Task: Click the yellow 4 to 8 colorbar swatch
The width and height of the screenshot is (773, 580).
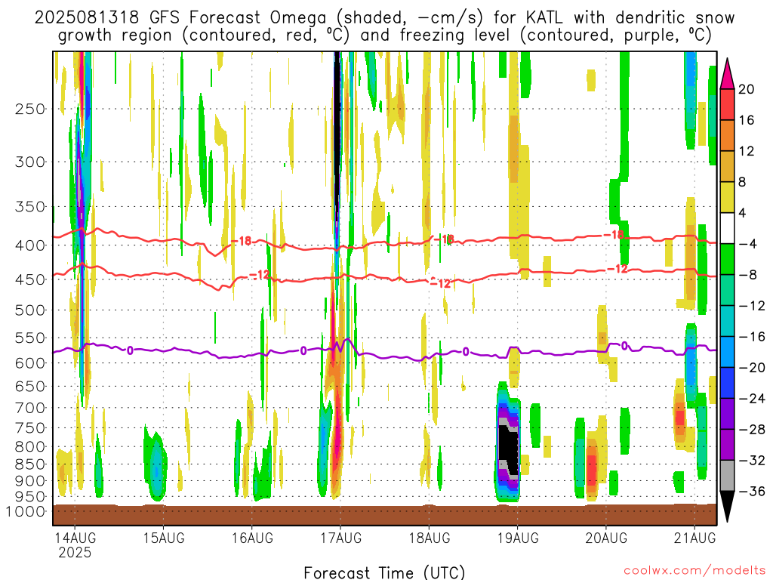Action: (727, 197)
